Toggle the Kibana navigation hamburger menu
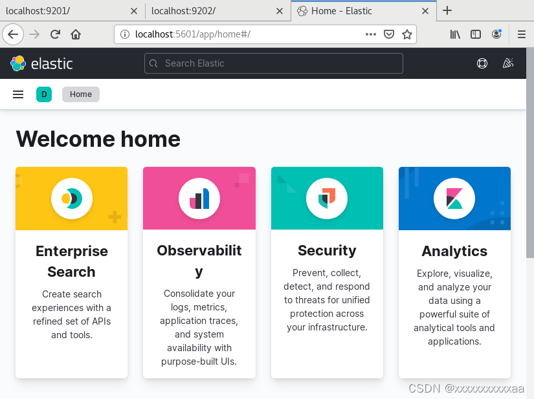This screenshot has width=534, height=399. [18, 94]
